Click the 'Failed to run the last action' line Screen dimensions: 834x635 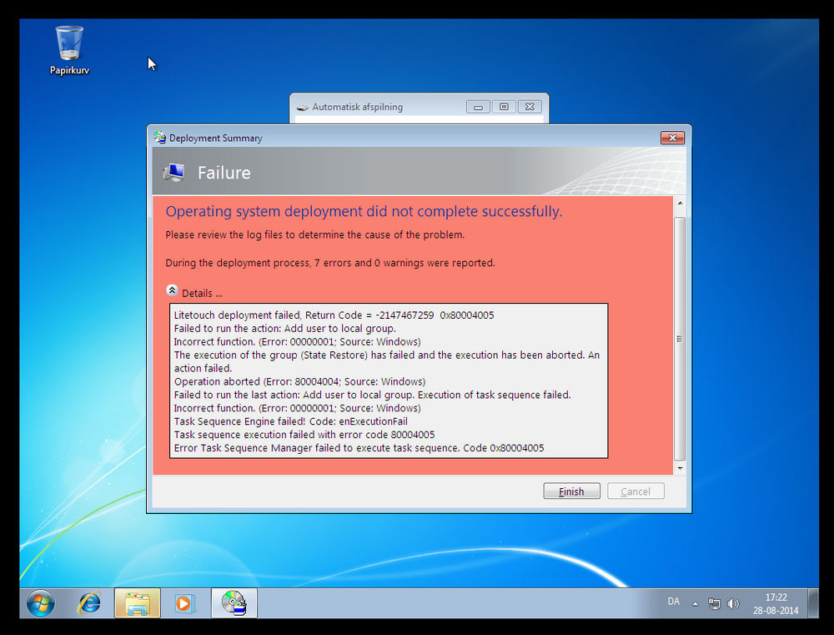tap(372, 395)
